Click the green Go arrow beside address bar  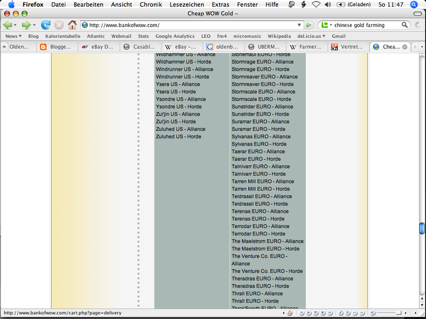tap(309, 25)
